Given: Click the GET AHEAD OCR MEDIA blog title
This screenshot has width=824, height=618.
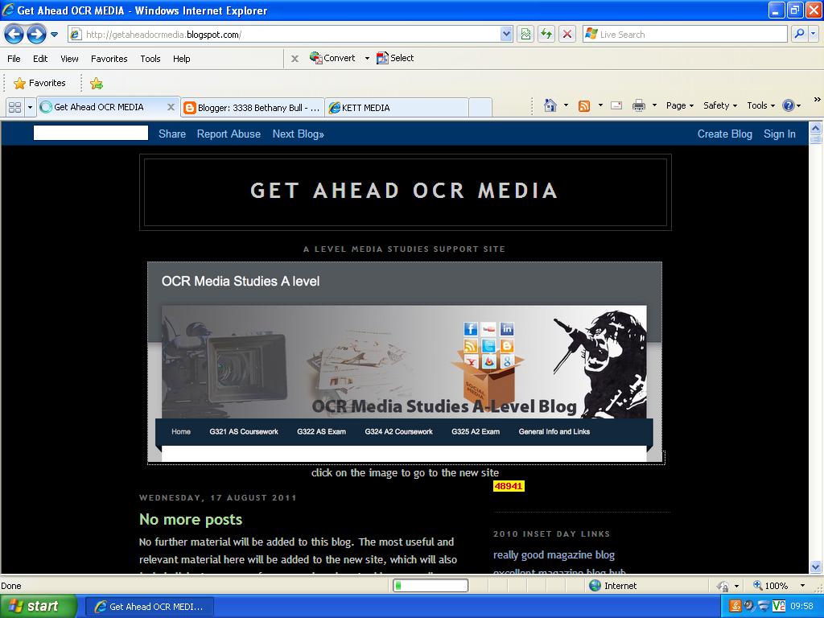Looking at the screenshot, I should [x=404, y=191].
